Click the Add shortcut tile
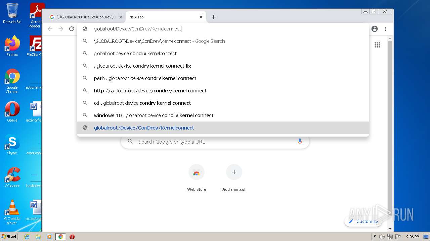The image size is (430, 241). click(x=234, y=178)
